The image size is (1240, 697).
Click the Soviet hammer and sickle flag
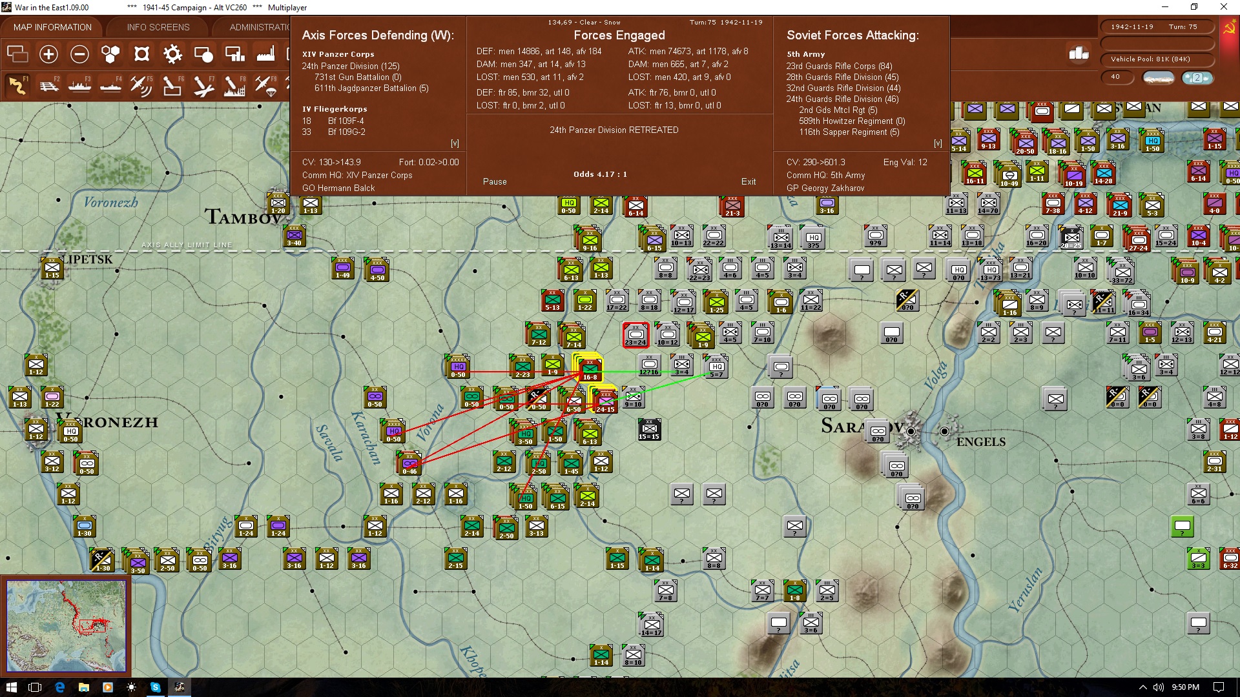coord(1229,28)
